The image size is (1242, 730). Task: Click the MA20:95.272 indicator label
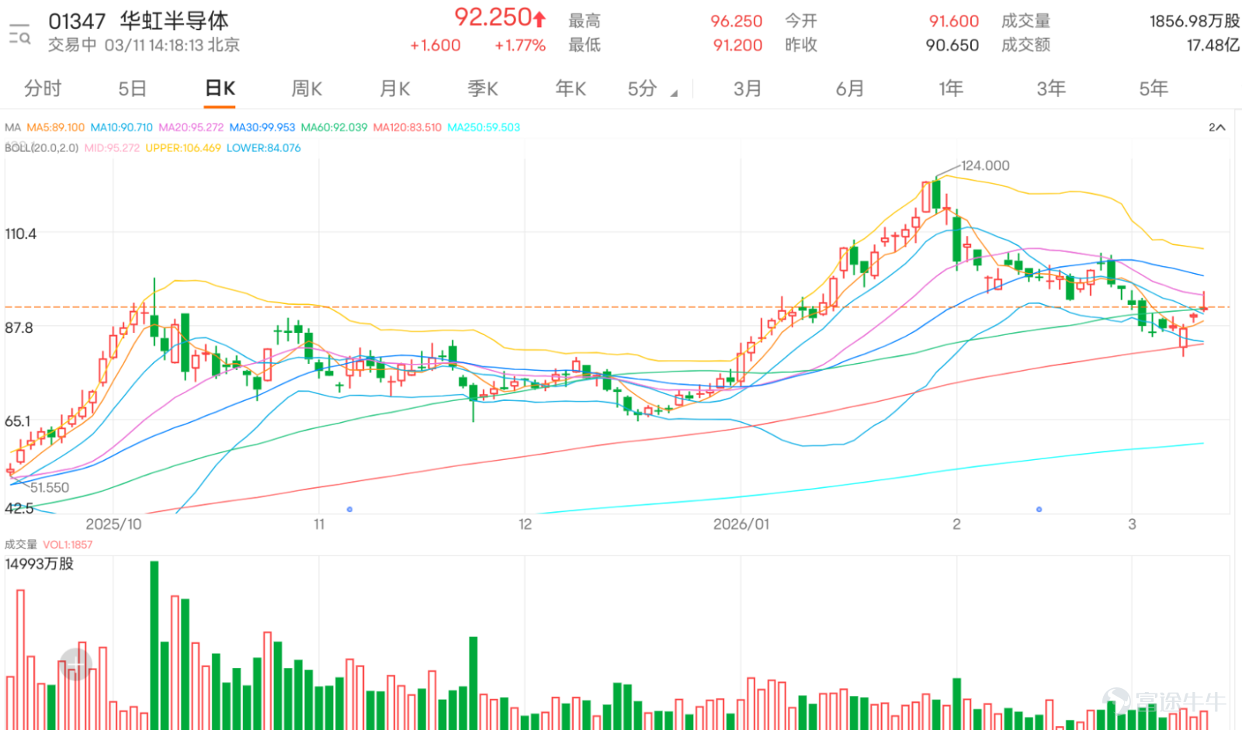(x=191, y=127)
